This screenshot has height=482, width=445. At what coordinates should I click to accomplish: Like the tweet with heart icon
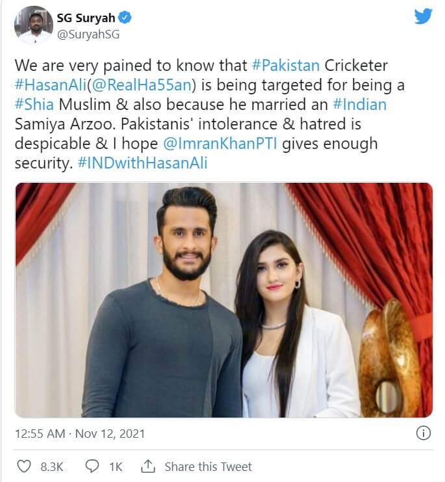coord(23,466)
